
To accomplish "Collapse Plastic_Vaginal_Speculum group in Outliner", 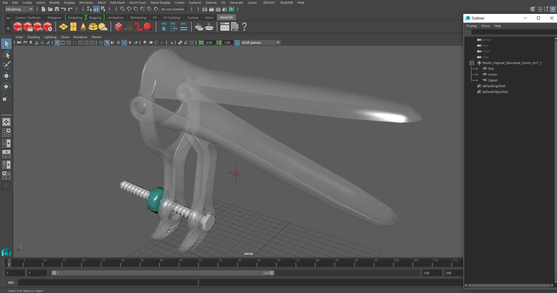I will point(472,63).
